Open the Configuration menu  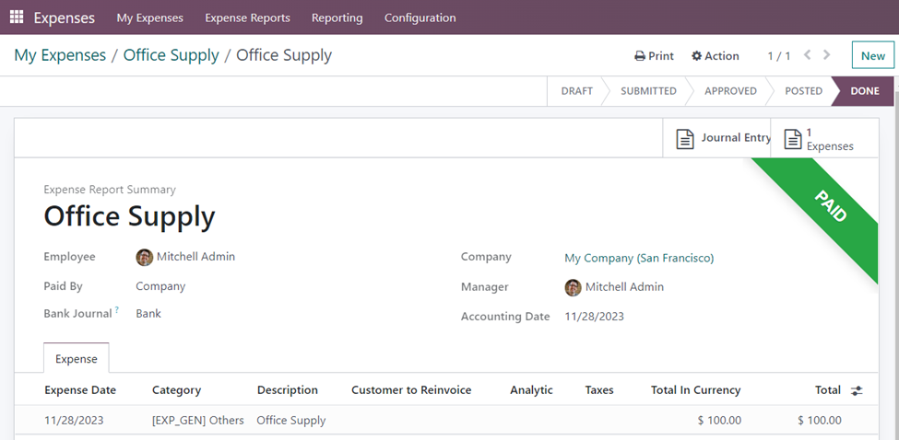(420, 17)
